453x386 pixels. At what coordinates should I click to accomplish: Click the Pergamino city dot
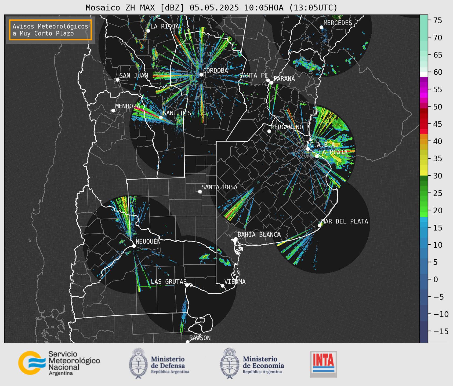click(x=269, y=131)
